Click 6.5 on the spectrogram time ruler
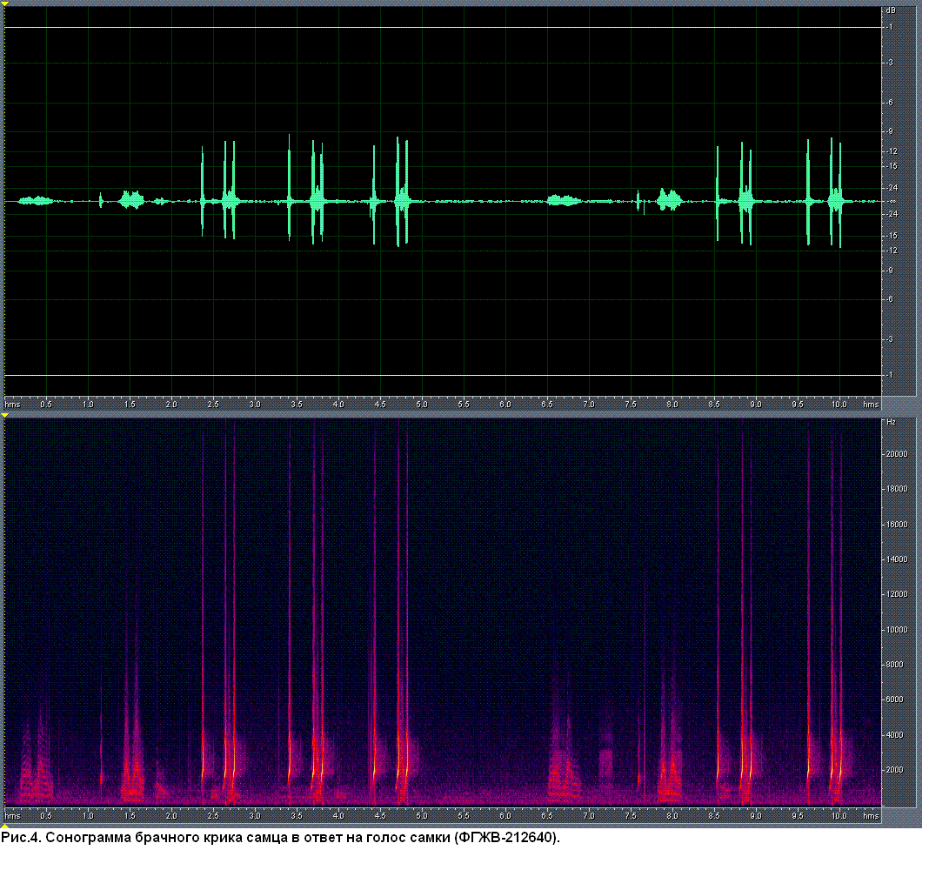 (x=547, y=815)
